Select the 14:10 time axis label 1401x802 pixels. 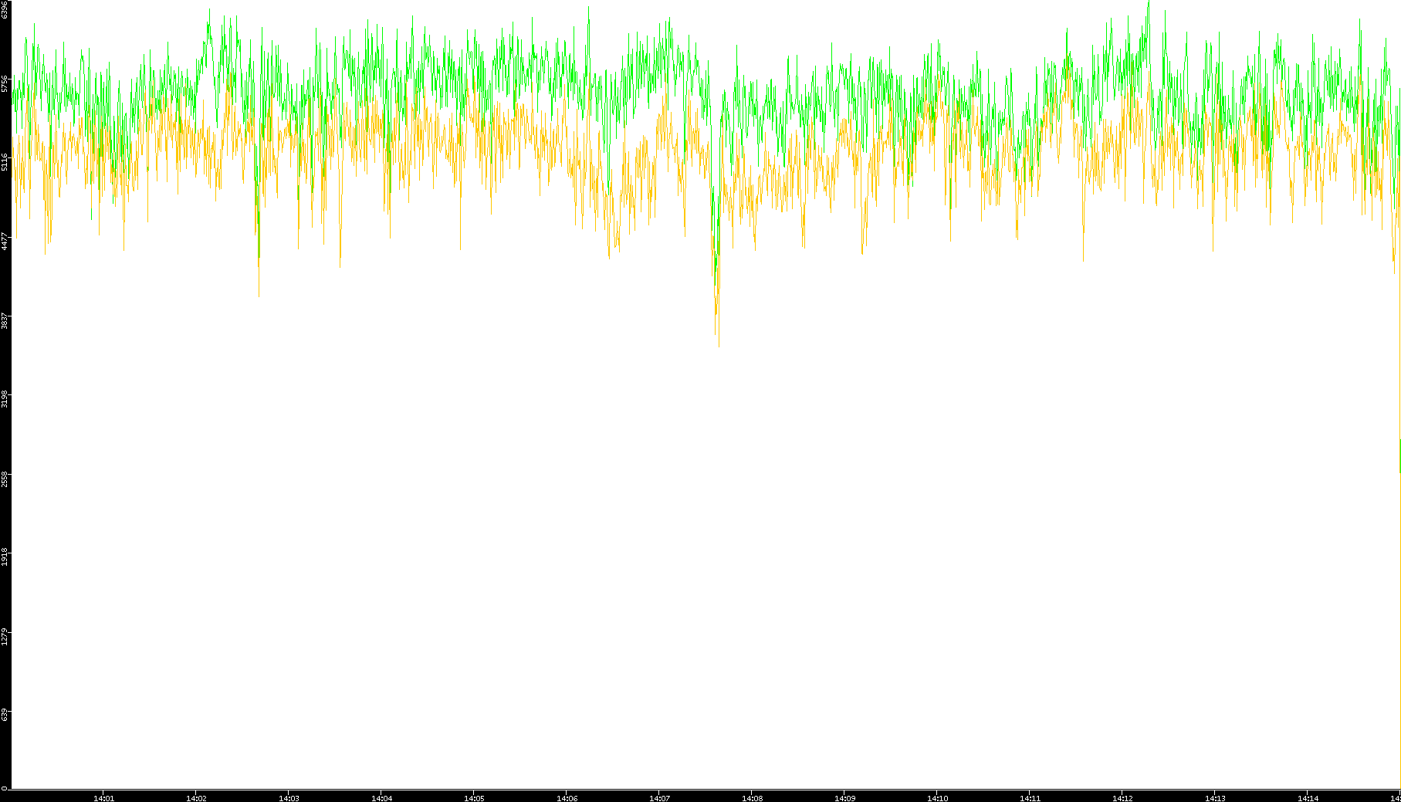point(937,797)
